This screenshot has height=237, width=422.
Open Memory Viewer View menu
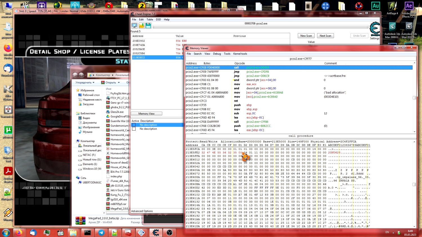[x=207, y=54]
